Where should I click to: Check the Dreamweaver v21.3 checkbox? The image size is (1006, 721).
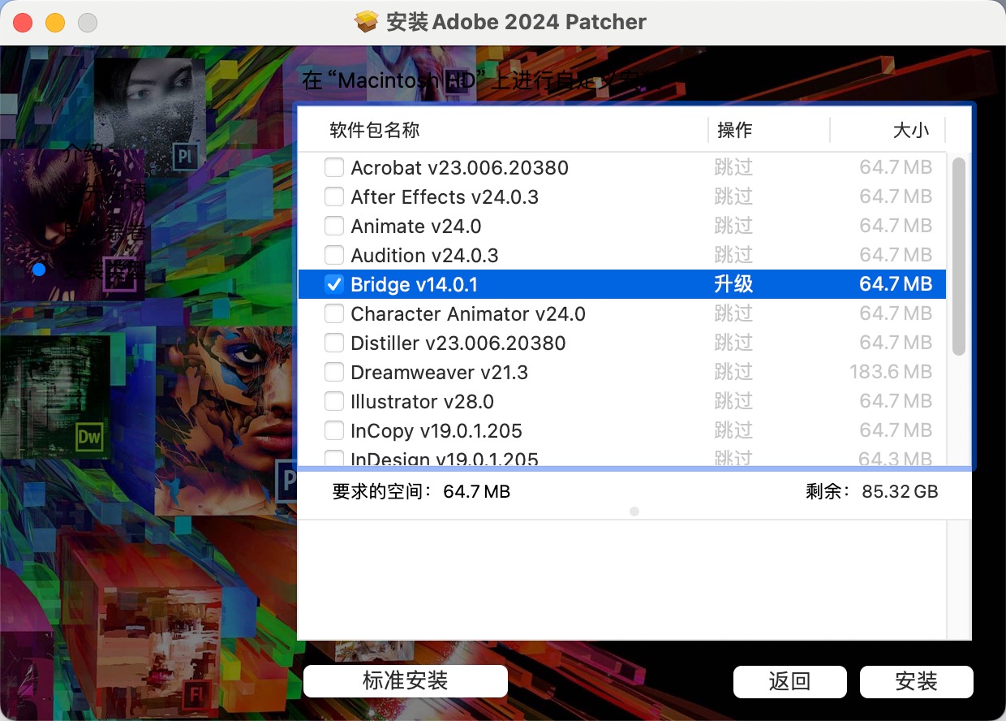point(333,373)
